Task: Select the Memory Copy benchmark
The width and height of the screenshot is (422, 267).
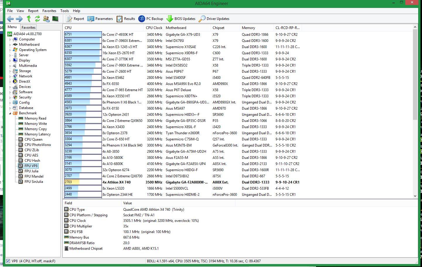Action: (x=35, y=129)
